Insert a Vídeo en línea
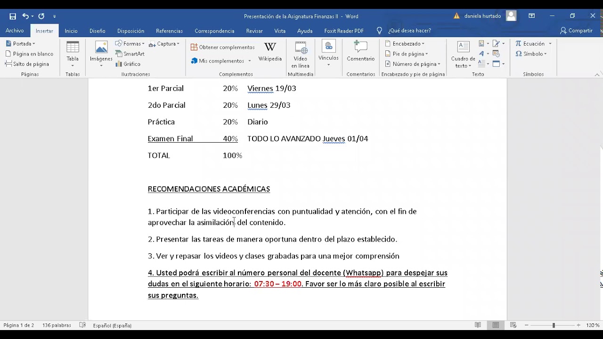603x339 pixels. click(x=301, y=55)
